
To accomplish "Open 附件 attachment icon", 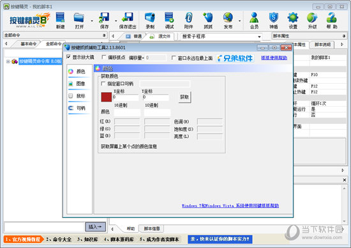I will click(x=188, y=20).
